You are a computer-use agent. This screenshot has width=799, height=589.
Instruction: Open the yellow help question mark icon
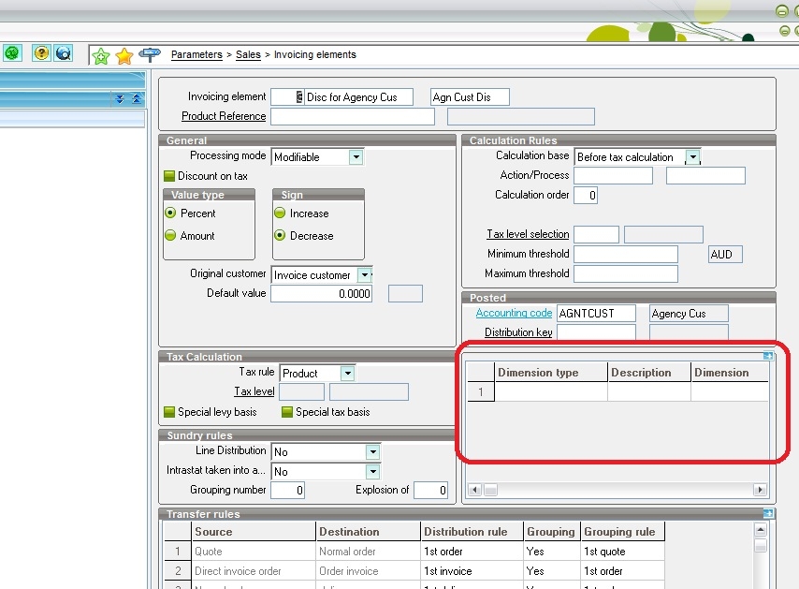[x=41, y=52]
